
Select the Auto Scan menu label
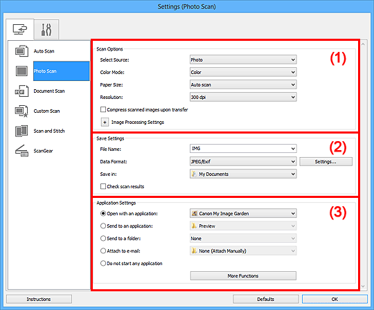pyautogui.click(x=44, y=51)
